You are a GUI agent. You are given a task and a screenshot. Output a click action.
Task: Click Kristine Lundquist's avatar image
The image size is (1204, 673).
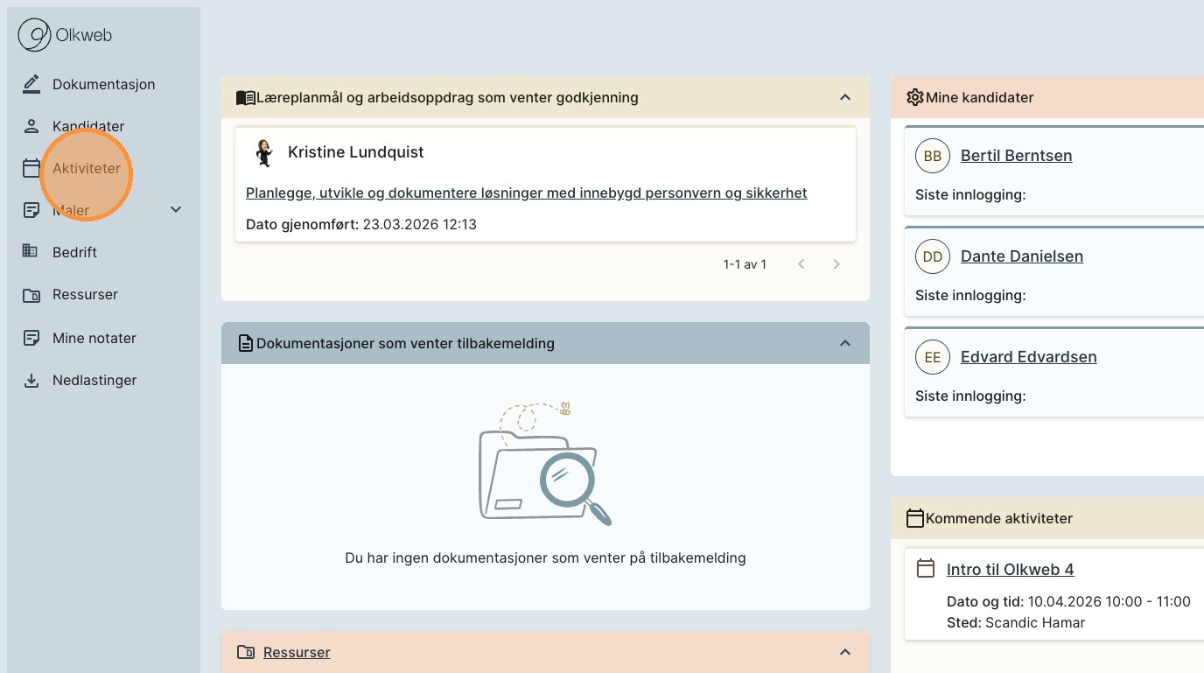coord(263,152)
